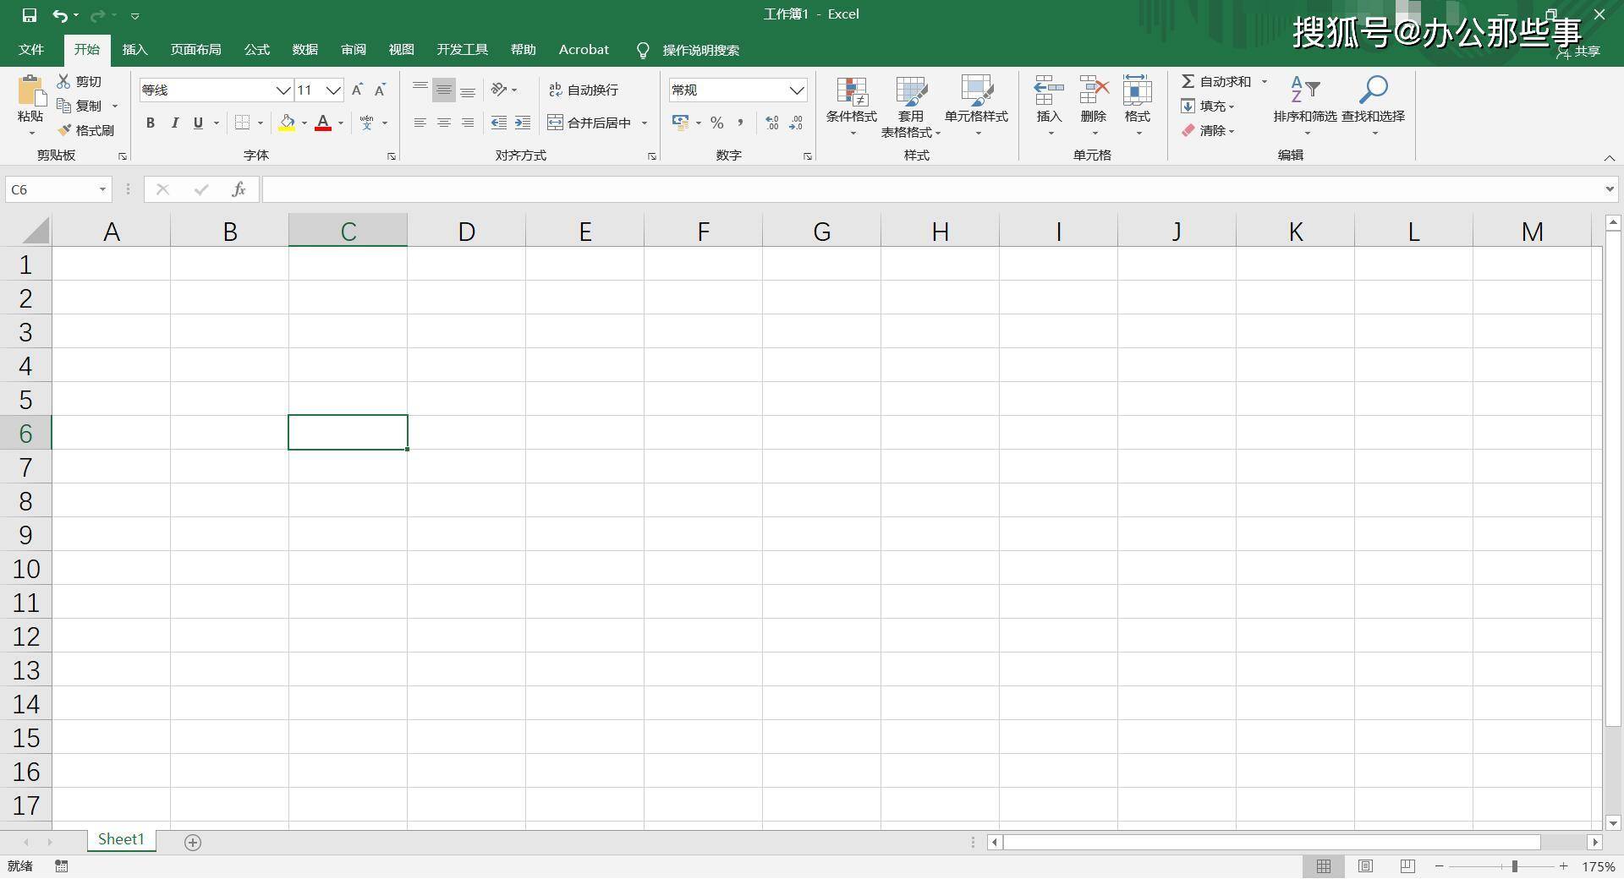This screenshot has height=879, width=1624.
Task: Click the Paste clipboard icon
Action: pos(30,91)
